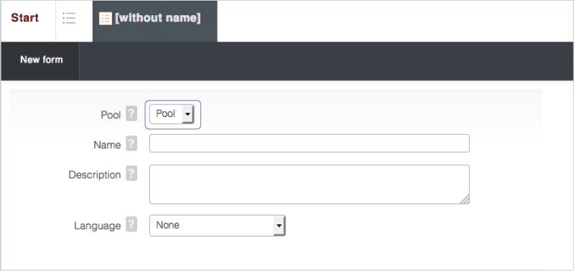Click the Description field label
This screenshot has height=271, width=574.
[x=94, y=175]
